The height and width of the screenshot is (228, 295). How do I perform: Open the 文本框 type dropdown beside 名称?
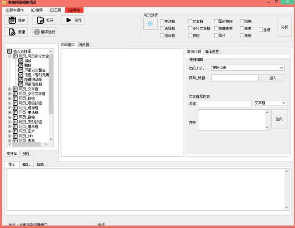270,103
